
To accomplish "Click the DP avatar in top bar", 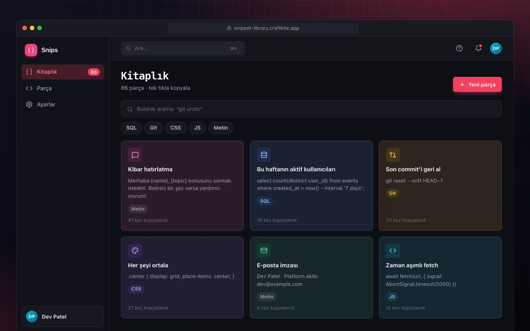I will [496, 48].
